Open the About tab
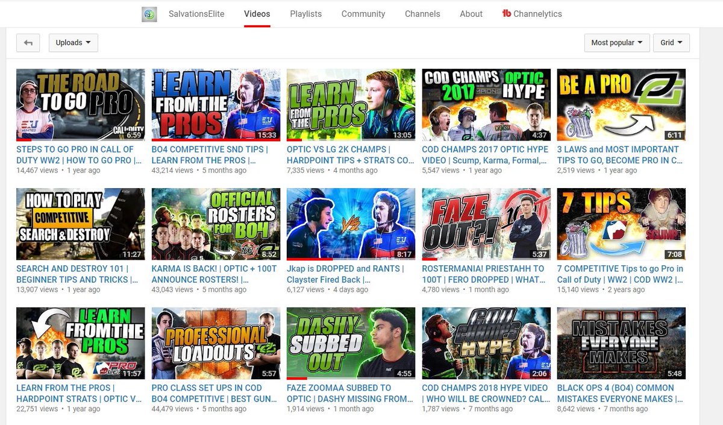 [x=471, y=14]
